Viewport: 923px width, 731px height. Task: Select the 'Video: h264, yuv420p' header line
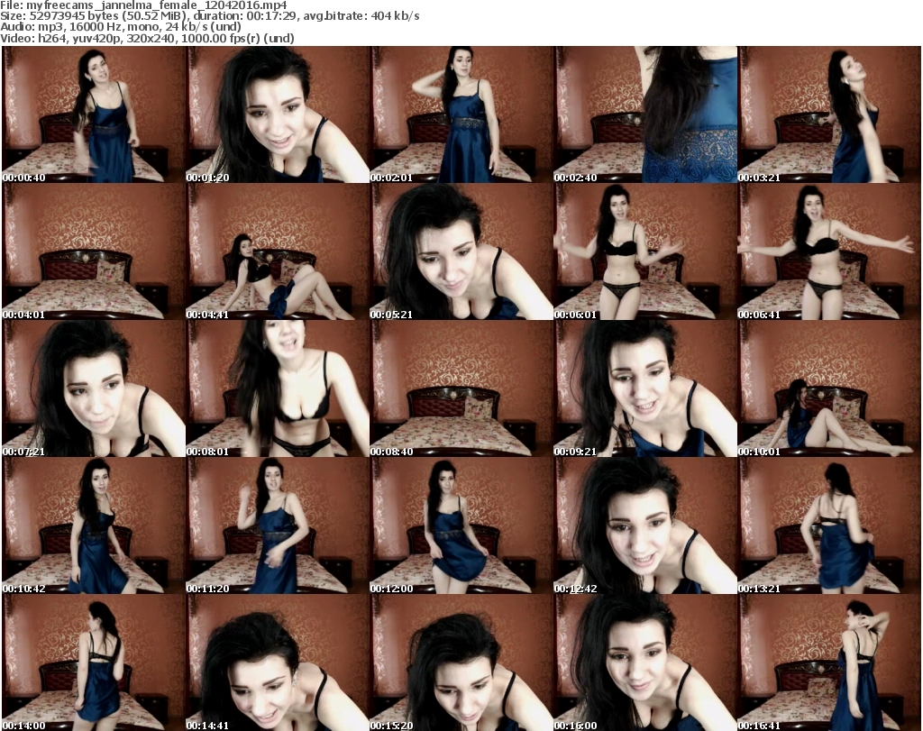click(147, 38)
